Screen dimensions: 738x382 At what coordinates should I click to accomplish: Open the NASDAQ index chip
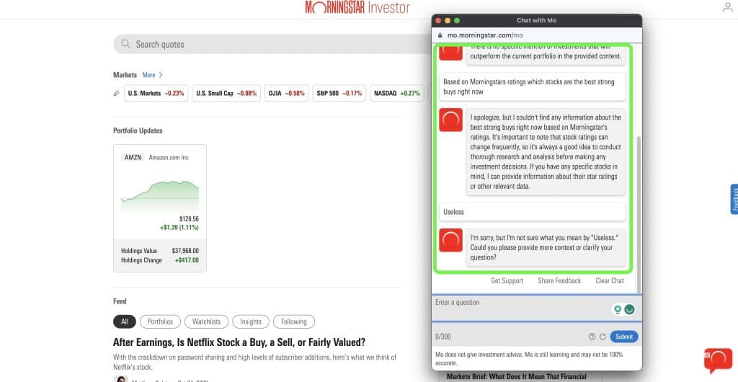397,93
